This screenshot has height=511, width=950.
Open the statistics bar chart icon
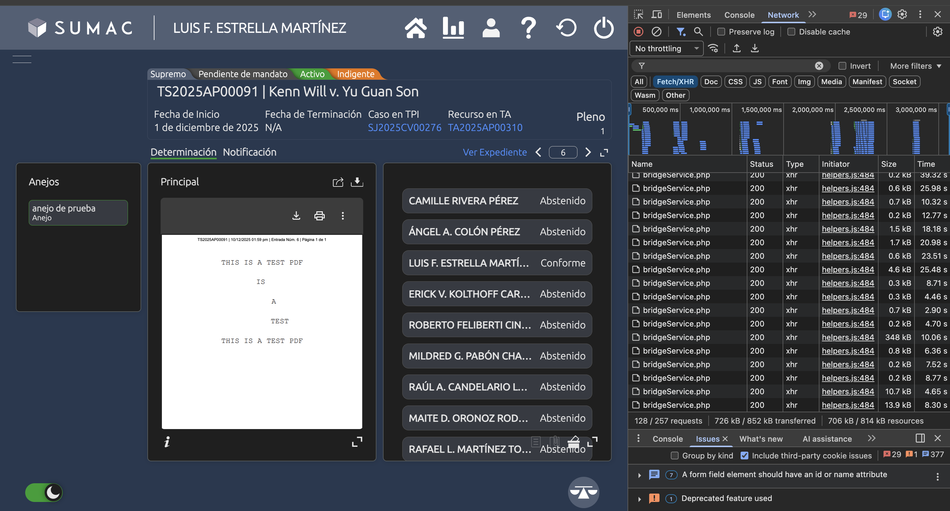tap(453, 28)
